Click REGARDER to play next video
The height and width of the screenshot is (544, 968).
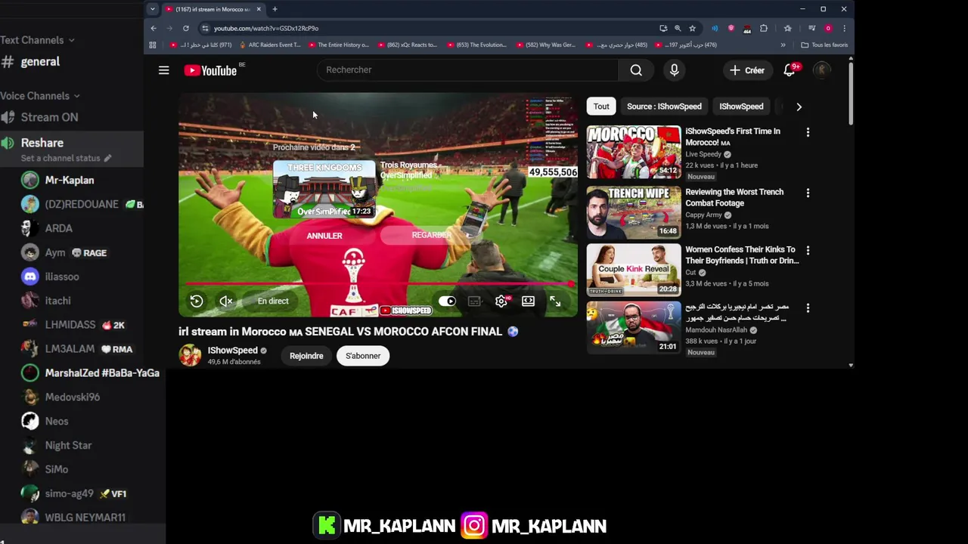point(431,235)
